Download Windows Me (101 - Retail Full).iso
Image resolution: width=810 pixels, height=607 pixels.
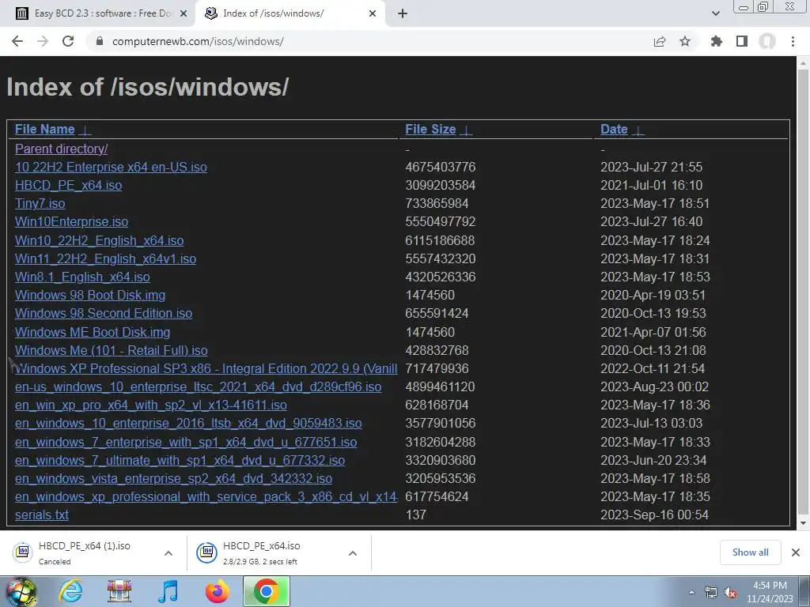pos(111,350)
